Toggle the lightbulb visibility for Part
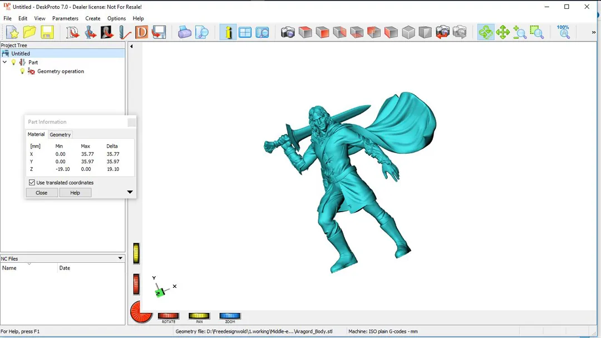 [14, 62]
